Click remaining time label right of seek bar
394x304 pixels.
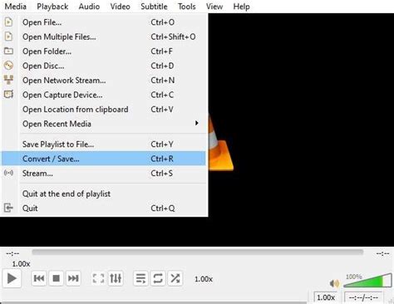(x=382, y=253)
